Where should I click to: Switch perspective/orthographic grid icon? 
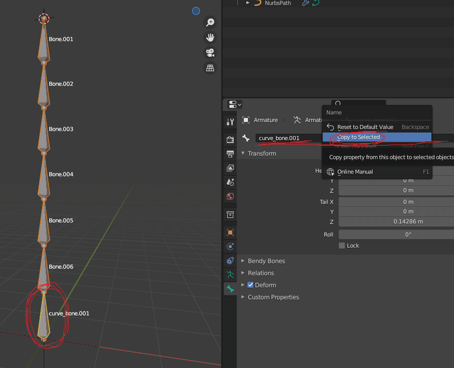(210, 68)
